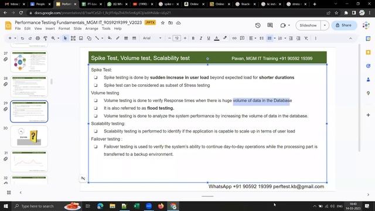The width and height of the screenshot is (375, 211).
Task: Insert an image from toolbar
Action: (81, 38)
